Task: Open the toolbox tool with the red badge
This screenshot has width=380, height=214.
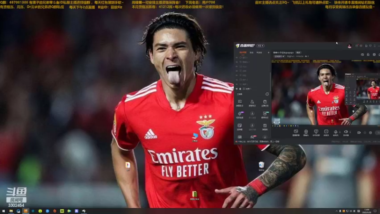Action: (252, 137)
